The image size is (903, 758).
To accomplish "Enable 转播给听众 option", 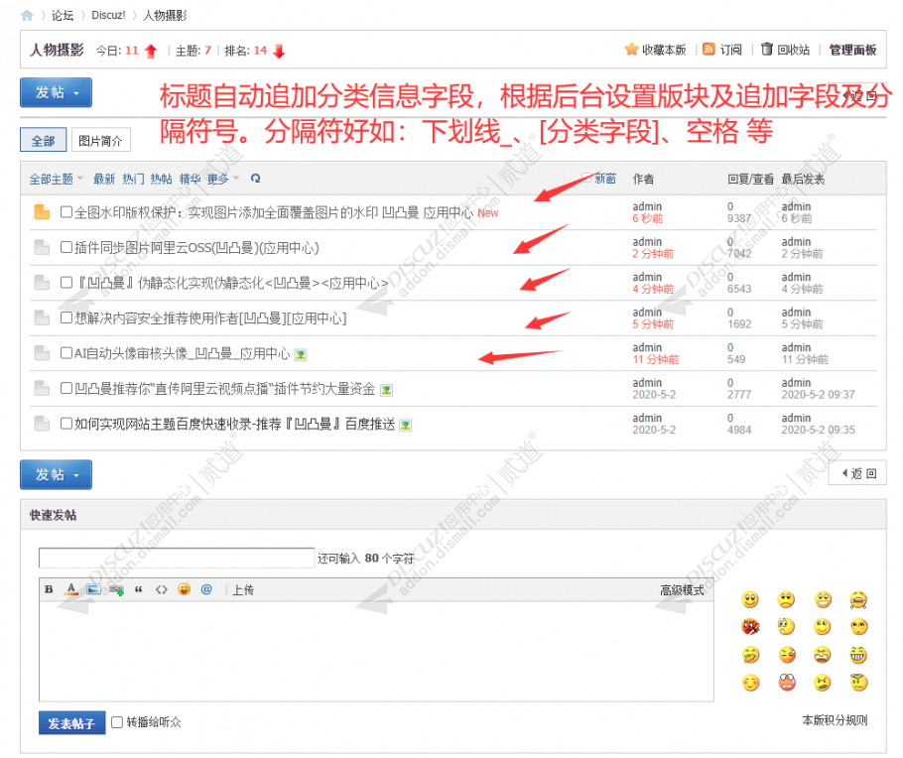I will [x=116, y=722].
